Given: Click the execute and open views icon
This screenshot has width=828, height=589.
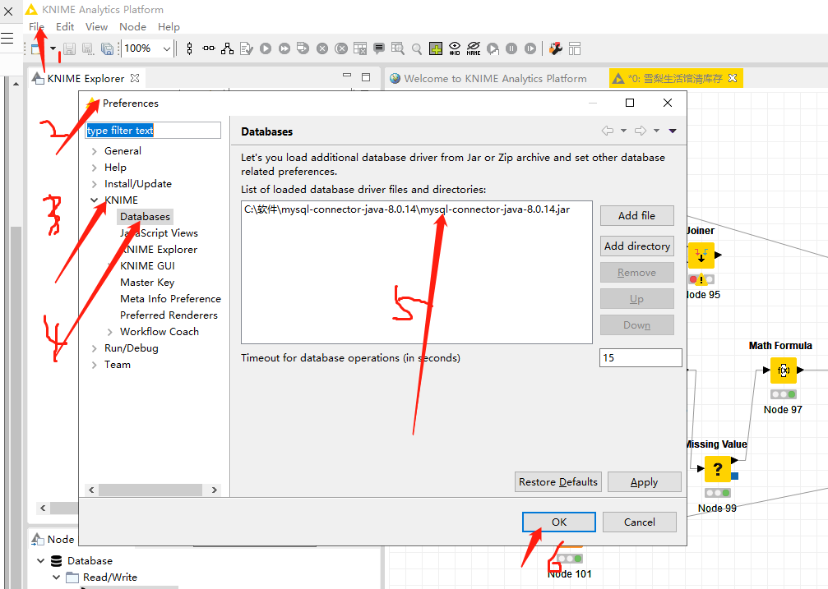Looking at the screenshot, I should (x=303, y=48).
